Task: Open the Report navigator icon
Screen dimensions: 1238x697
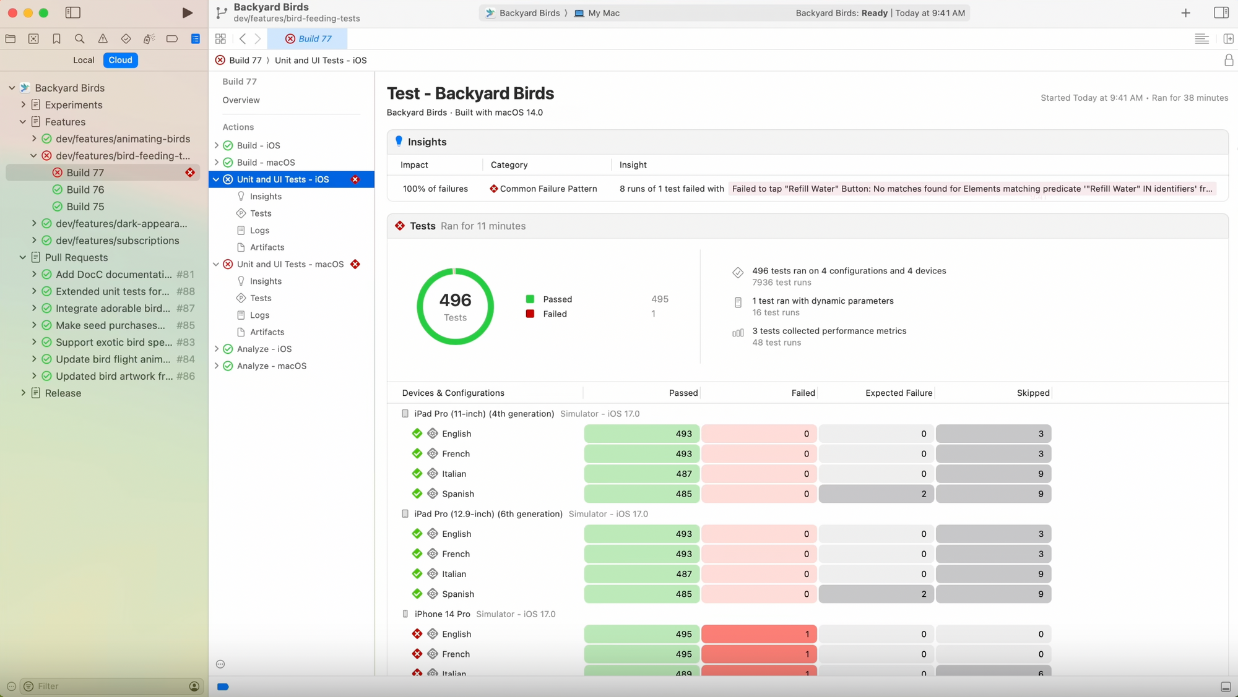Action: coord(196,39)
